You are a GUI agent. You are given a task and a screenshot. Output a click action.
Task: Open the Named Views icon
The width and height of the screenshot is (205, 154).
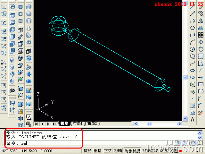[x=12, y=7]
